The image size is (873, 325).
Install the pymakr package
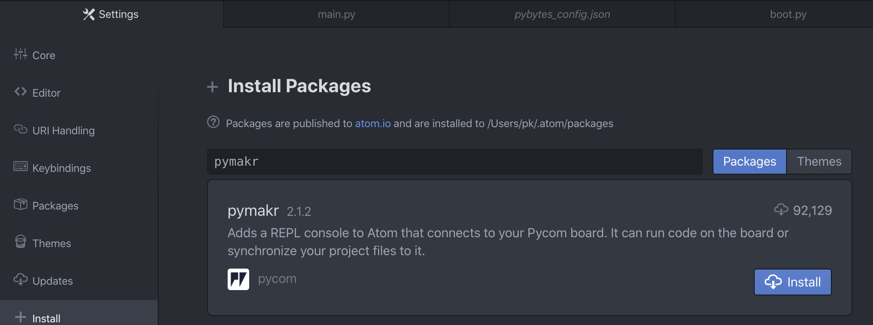coord(792,282)
